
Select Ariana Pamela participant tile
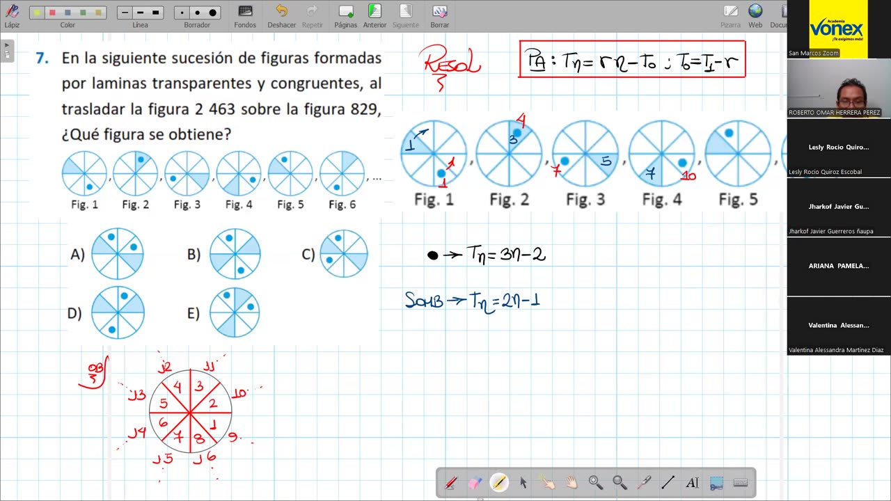[838, 267]
